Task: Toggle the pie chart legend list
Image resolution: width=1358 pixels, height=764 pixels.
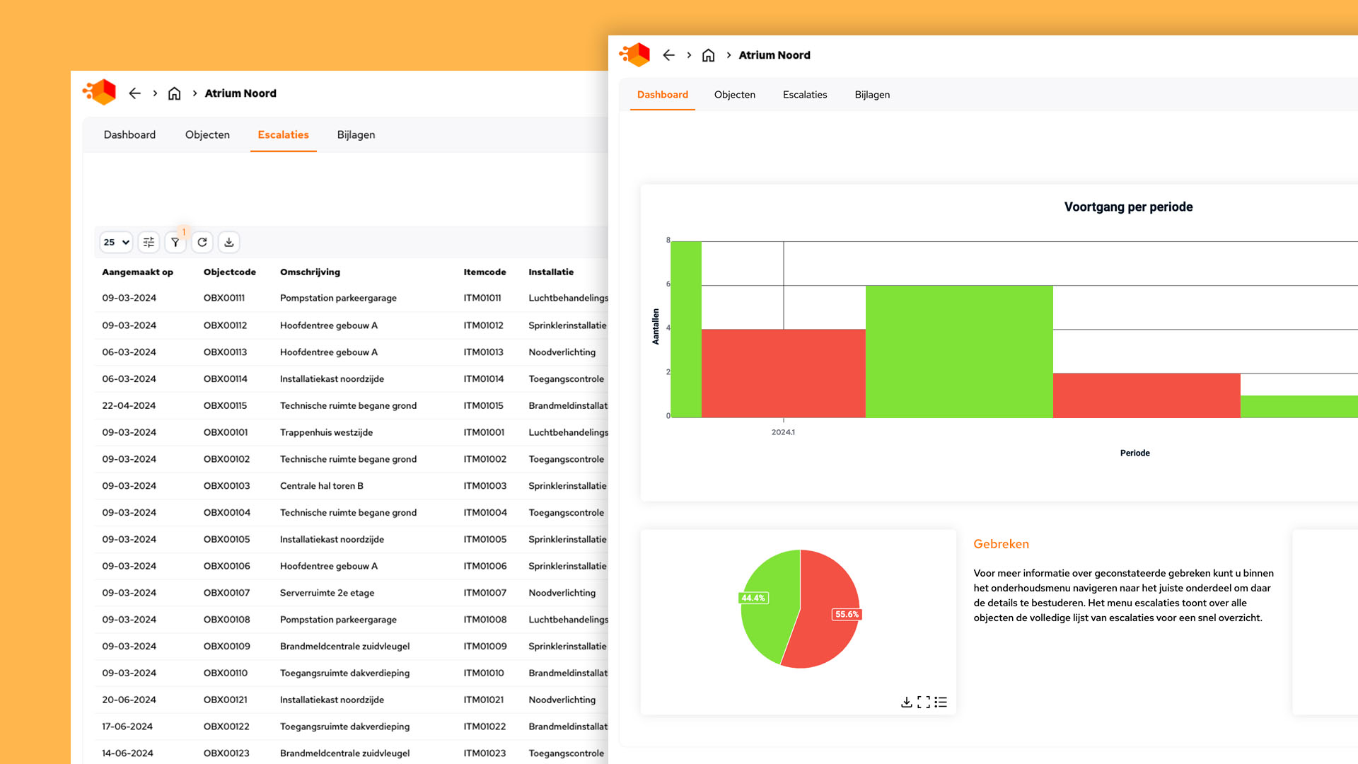Action: pyautogui.click(x=941, y=702)
